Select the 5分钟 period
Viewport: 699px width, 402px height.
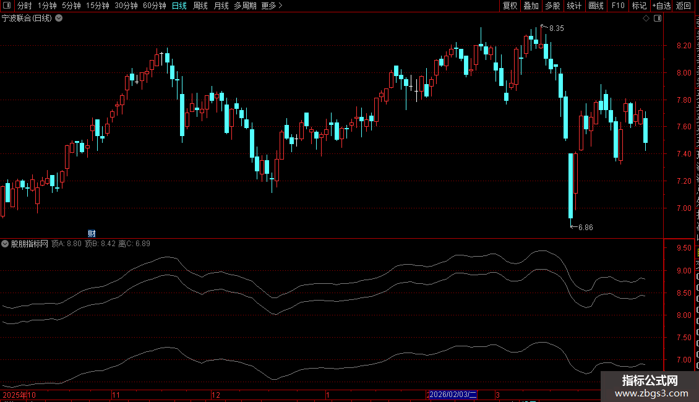[71, 6]
